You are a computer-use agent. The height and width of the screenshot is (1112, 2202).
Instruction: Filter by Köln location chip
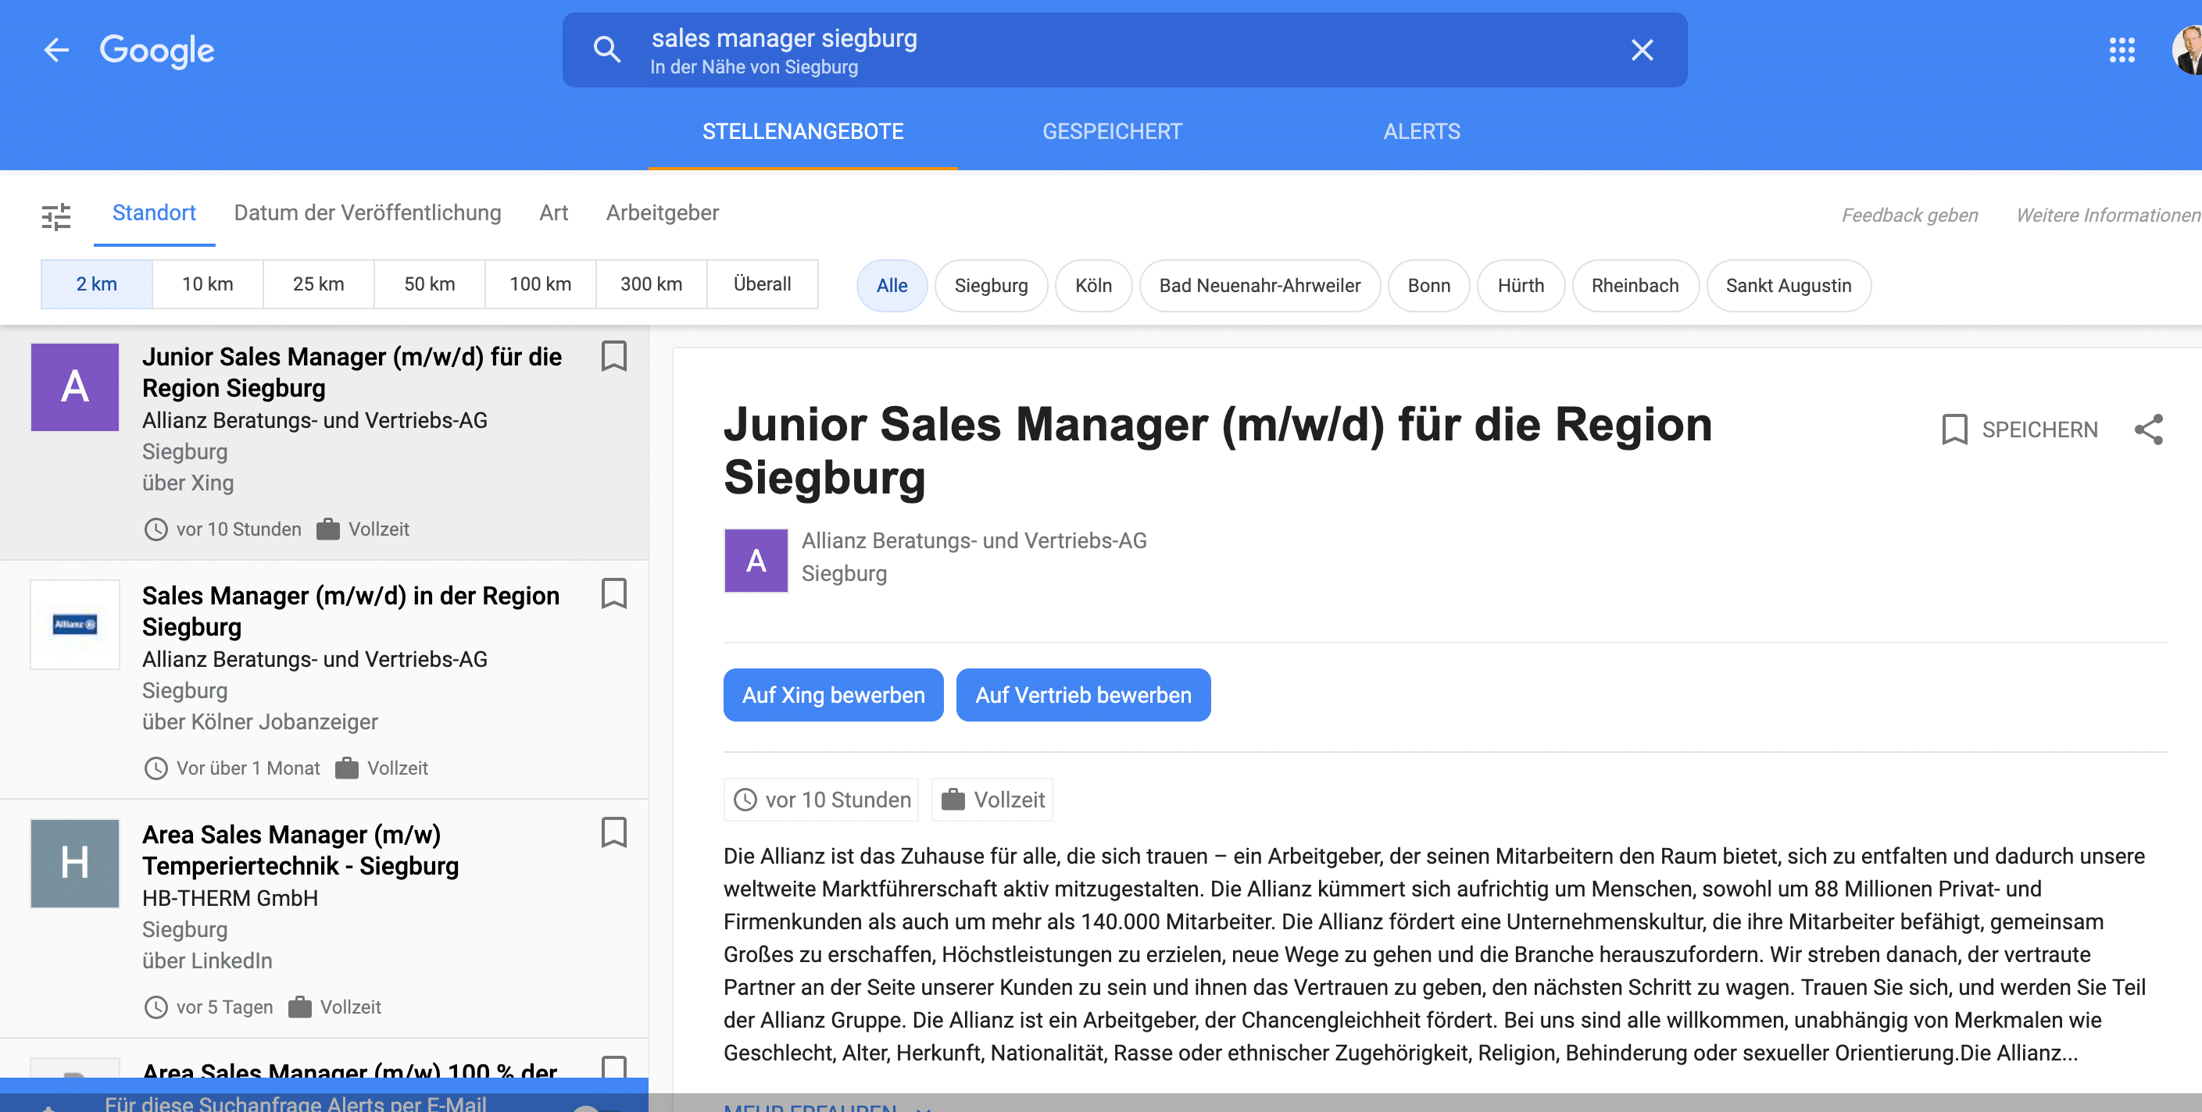click(x=1093, y=285)
